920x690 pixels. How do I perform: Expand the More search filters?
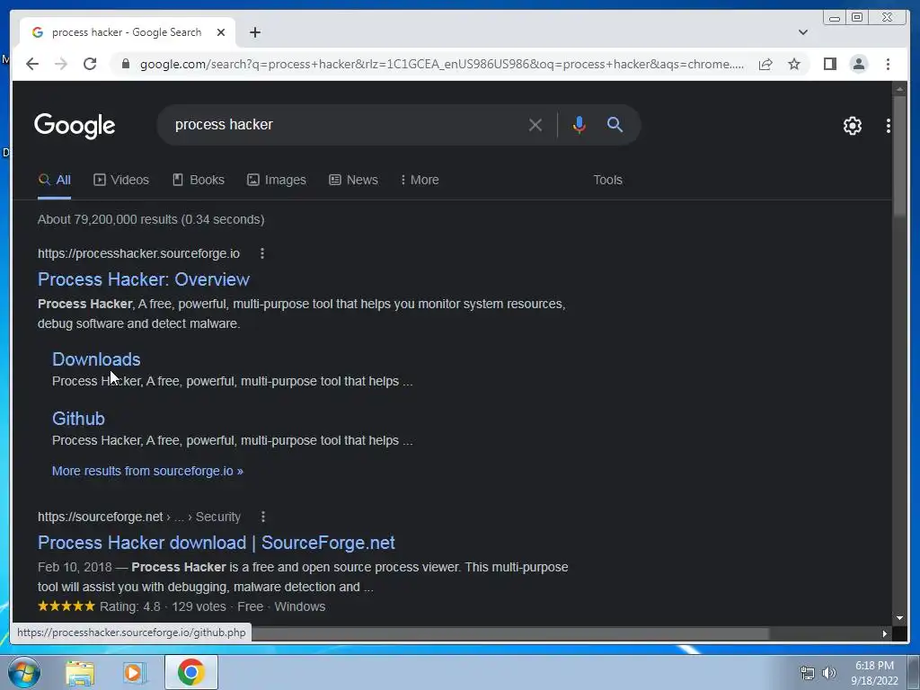(420, 180)
